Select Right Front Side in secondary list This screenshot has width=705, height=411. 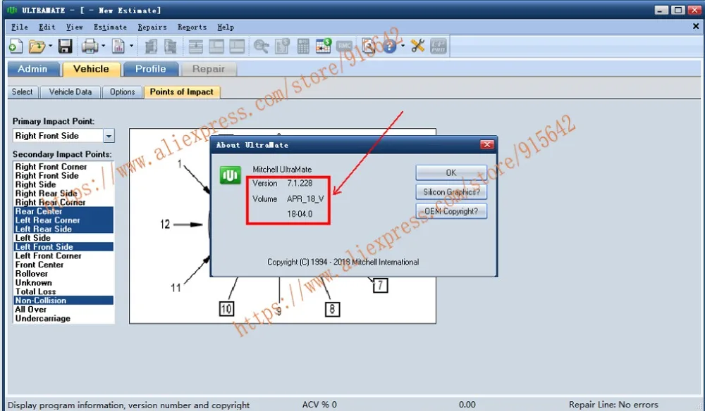point(63,175)
